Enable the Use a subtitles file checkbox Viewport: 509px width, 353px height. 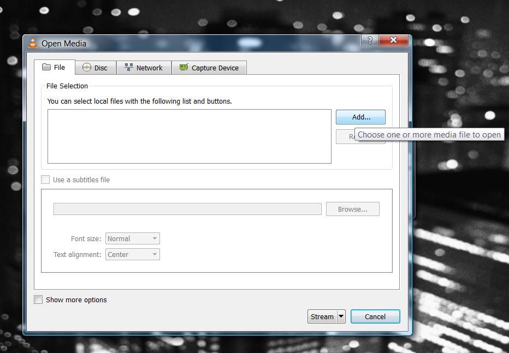(x=46, y=180)
